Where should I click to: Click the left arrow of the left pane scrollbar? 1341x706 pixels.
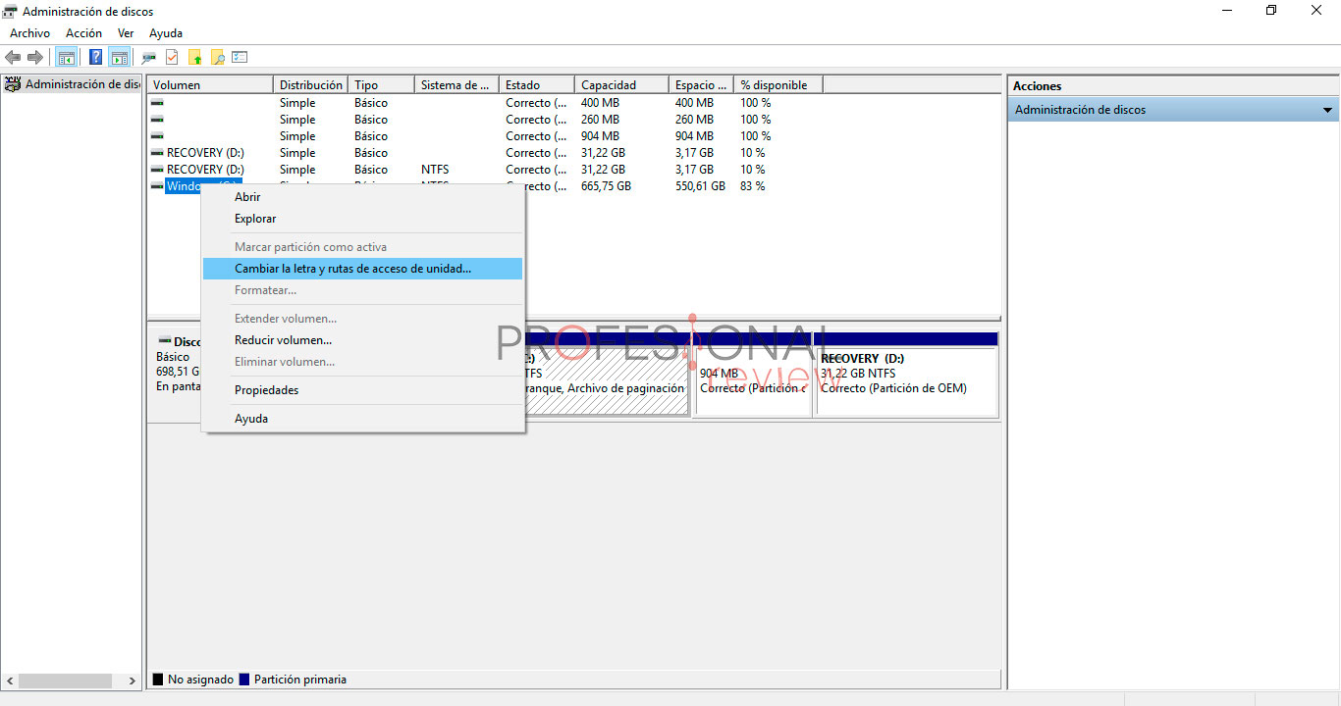coord(11,681)
